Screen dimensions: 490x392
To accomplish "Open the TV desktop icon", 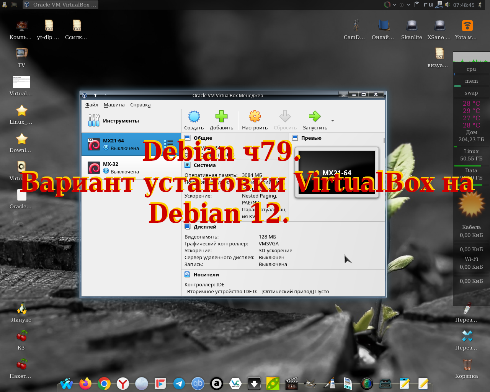I will 21,57.
